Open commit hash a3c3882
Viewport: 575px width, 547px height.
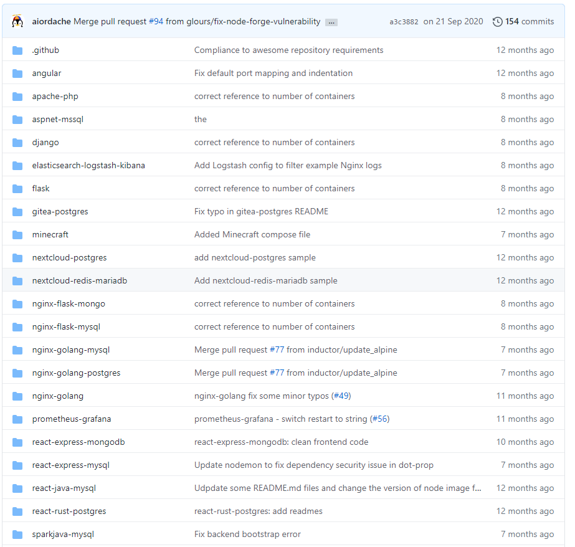[x=404, y=22]
